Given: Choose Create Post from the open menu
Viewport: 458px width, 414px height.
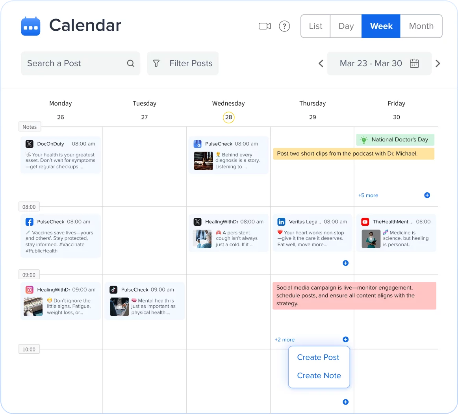Looking at the screenshot, I should coord(318,357).
